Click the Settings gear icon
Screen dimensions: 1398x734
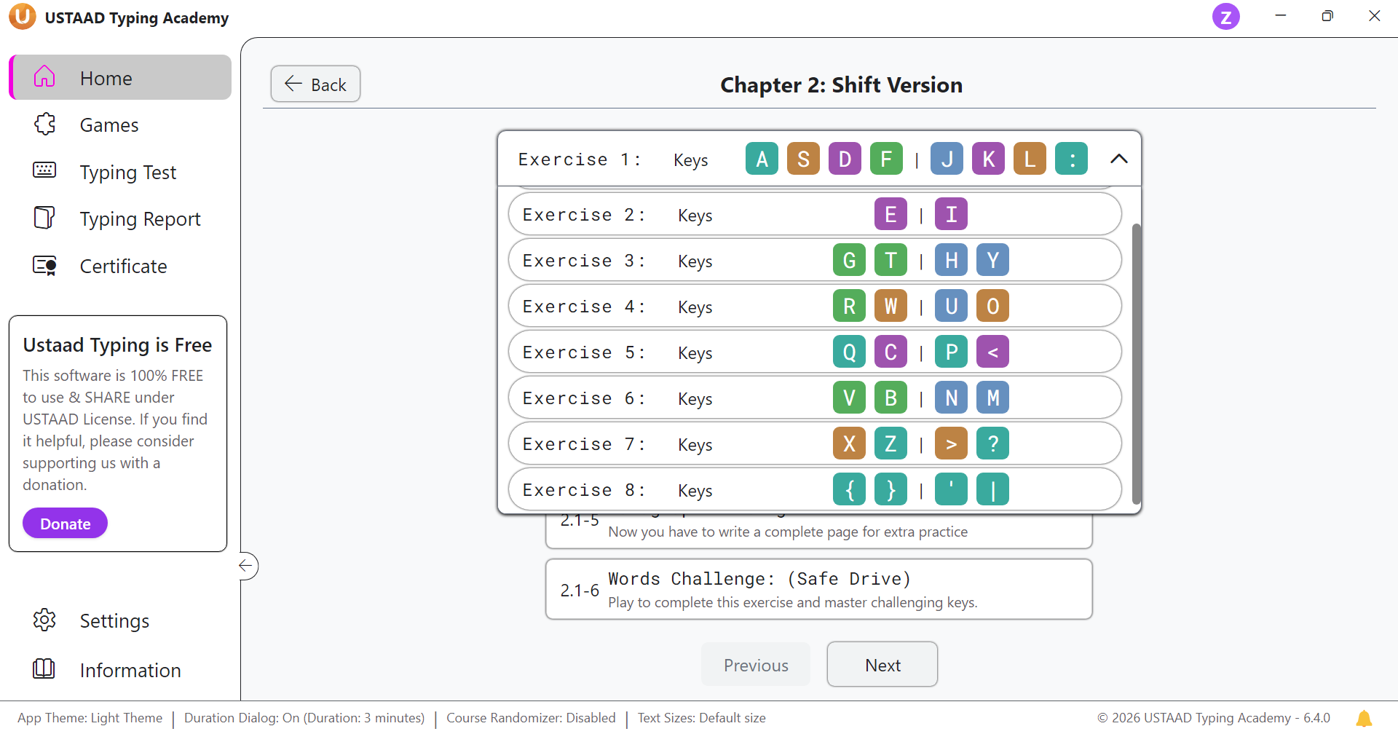[x=44, y=620]
